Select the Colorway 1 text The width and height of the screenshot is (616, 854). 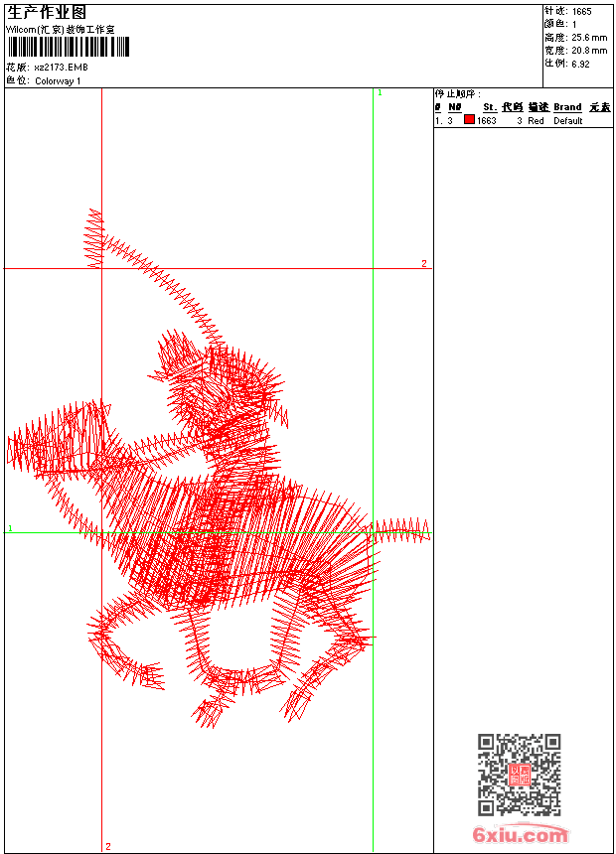point(58,81)
